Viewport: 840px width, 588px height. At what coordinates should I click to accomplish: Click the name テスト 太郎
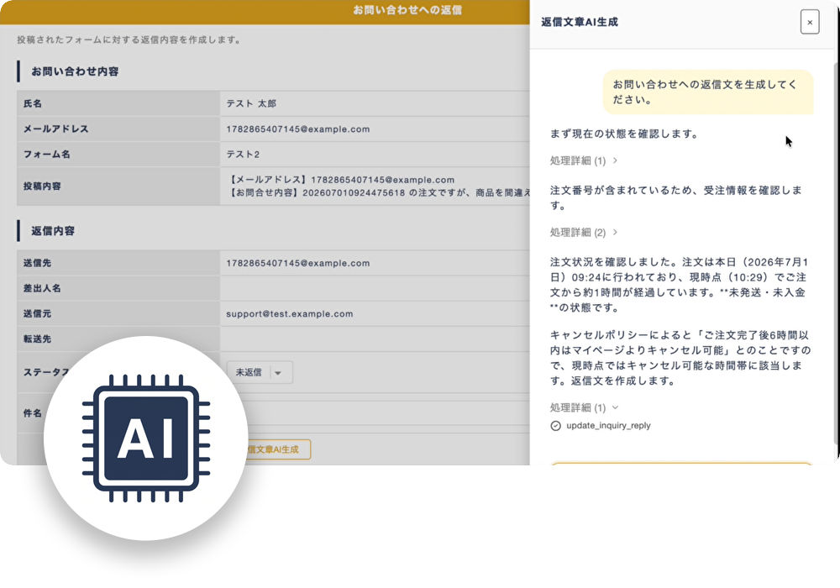pos(251,103)
